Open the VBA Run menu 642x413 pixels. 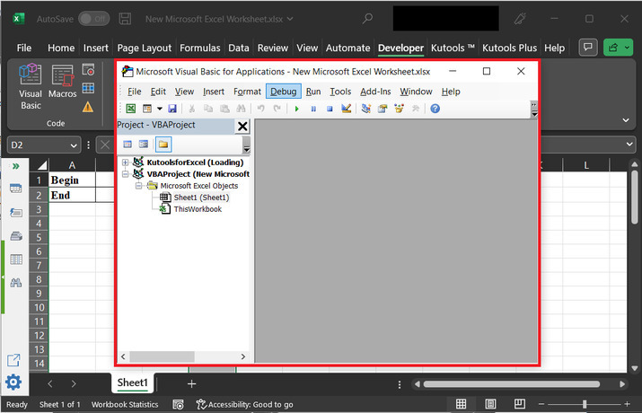tap(313, 92)
